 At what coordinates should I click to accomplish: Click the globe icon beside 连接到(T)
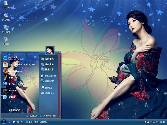click(43, 81)
